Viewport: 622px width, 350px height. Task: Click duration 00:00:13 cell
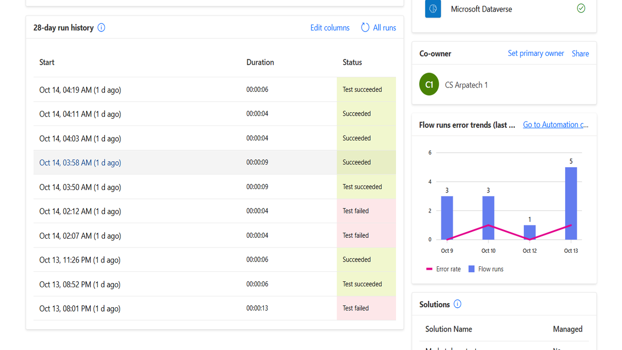tap(257, 308)
